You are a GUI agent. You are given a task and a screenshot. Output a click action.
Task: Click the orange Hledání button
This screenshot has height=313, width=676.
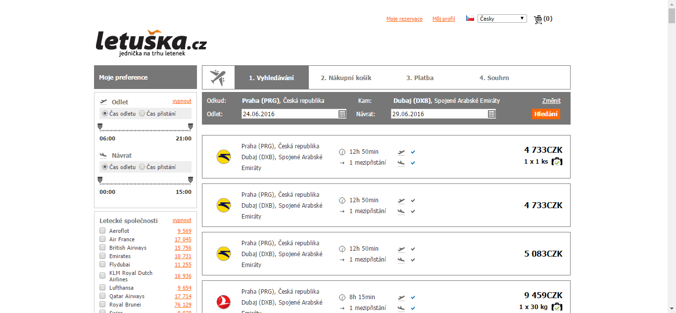(x=546, y=114)
